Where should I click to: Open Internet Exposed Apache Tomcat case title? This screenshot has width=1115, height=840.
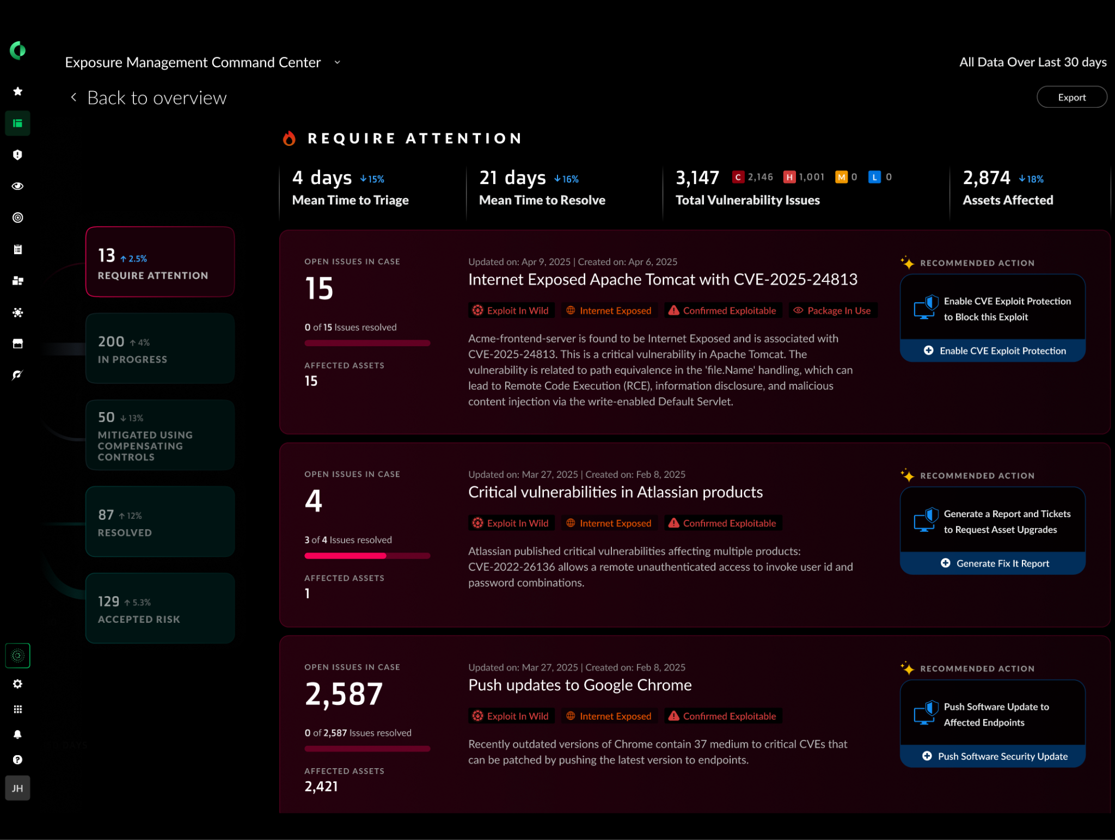663,280
